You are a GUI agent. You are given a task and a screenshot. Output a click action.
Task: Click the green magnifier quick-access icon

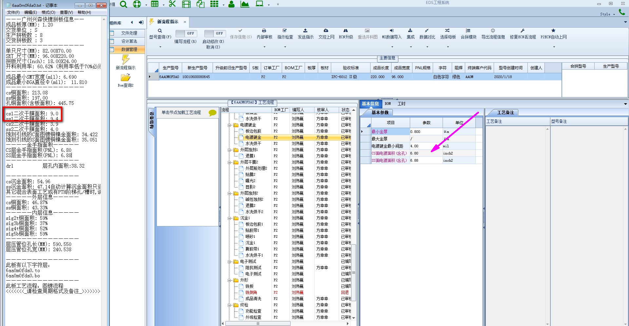[x=123, y=4]
